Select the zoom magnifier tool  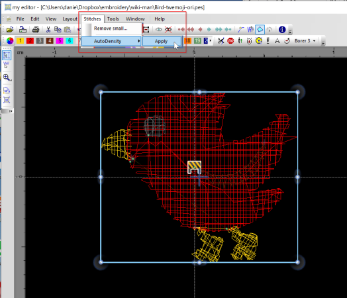tap(7, 77)
